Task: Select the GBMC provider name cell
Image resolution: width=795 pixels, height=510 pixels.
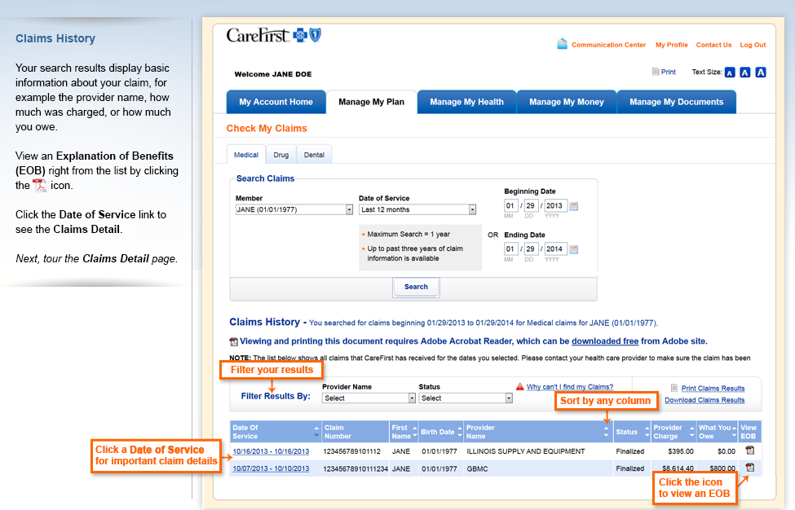Action: pyautogui.click(x=477, y=468)
